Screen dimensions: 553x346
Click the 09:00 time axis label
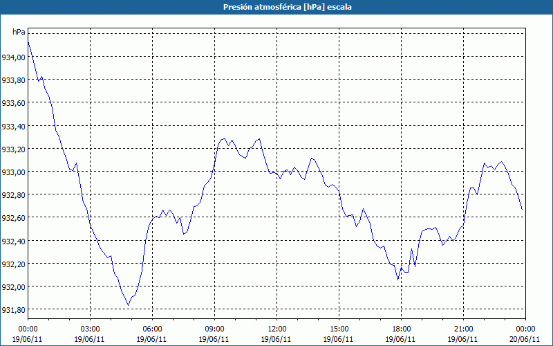point(214,334)
